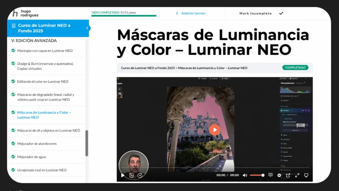Skip the video forward 10 seconds
Image resolution: width=339 pixels, height=191 pixels.
[x=140, y=175]
